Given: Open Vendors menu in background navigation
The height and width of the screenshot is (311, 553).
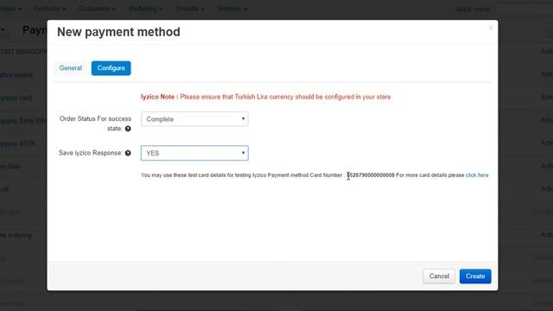Looking at the screenshot, I should click(232, 9).
